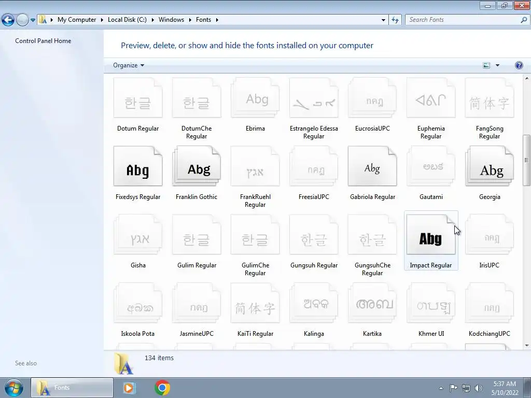The image size is (531, 398).
Task: Select Estrangelo Edessa Regular font icon
Action: click(314, 98)
